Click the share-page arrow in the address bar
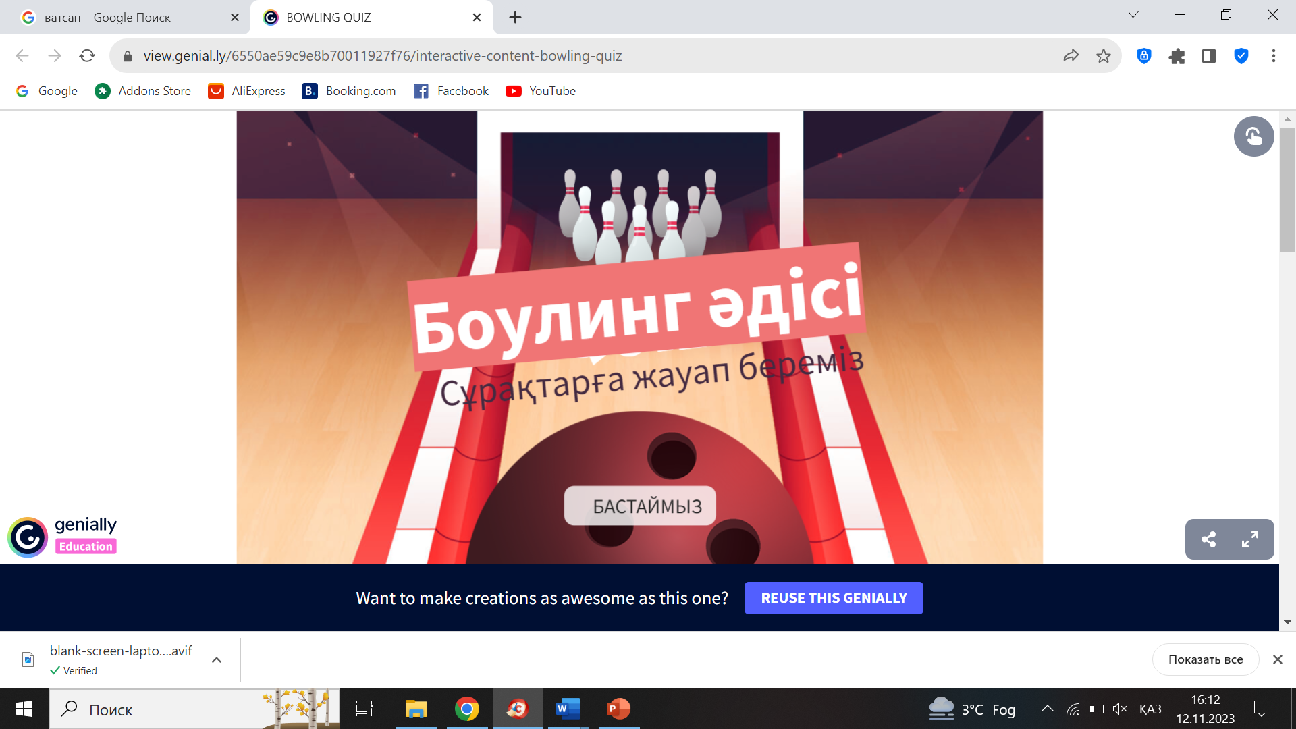The width and height of the screenshot is (1296, 729). coord(1071,56)
